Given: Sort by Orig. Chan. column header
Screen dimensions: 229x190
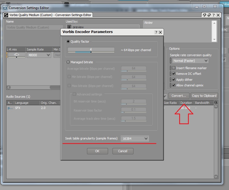Looking at the screenshot, I should point(49,103).
